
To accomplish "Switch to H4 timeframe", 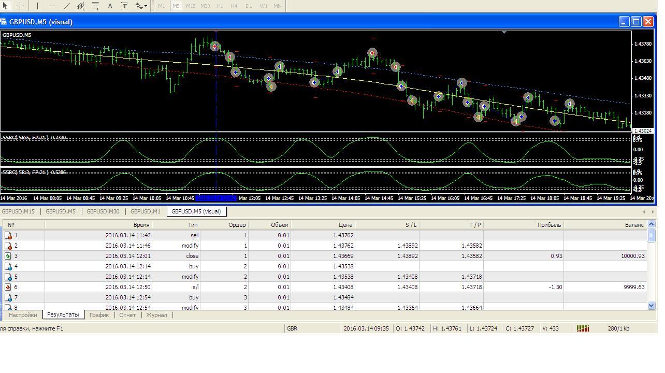I will pos(234,6).
